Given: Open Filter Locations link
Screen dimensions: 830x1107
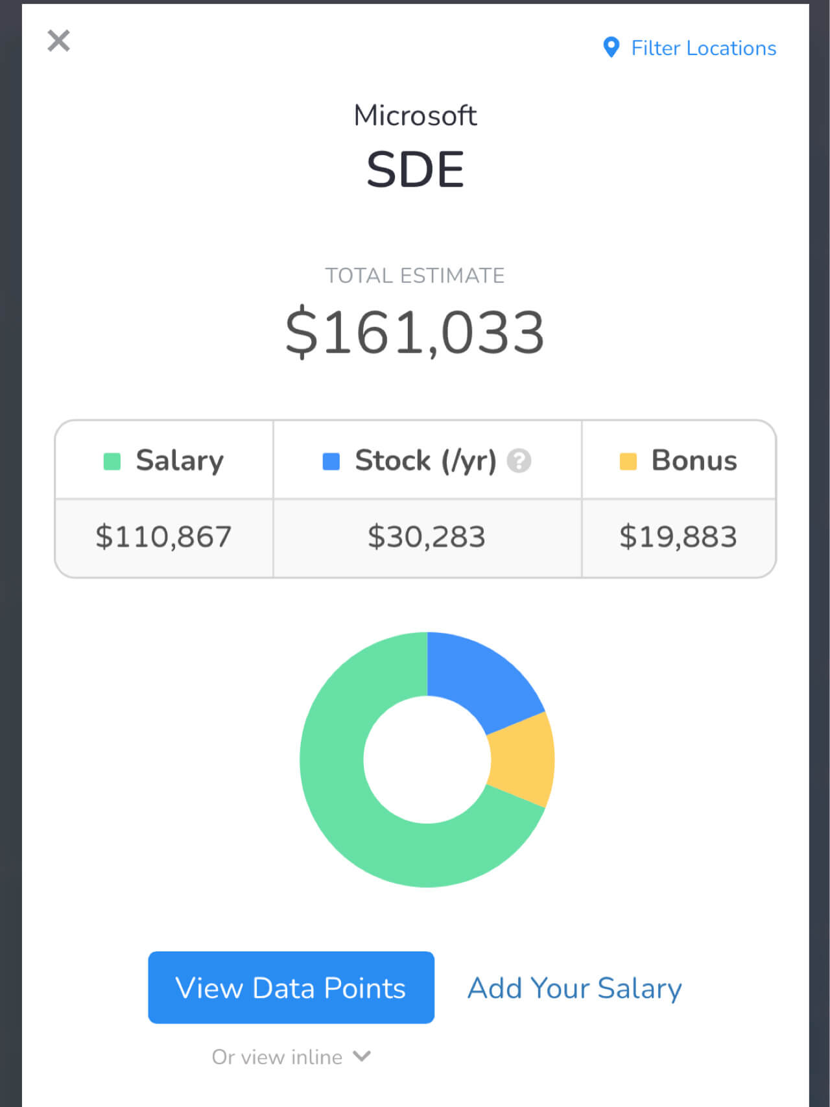Looking at the screenshot, I should click(x=704, y=48).
